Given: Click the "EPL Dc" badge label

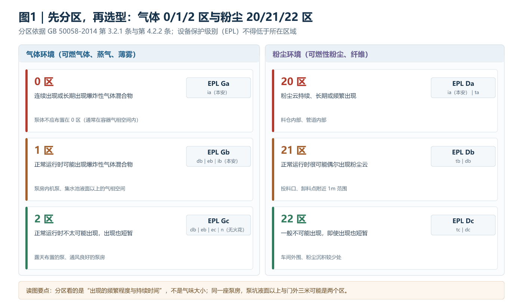Looking at the screenshot, I should (x=463, y=221).
